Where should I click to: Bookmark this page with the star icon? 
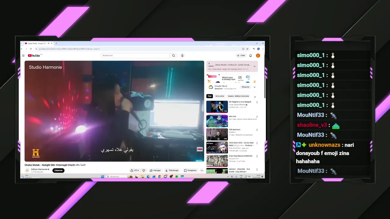(247, 49)
